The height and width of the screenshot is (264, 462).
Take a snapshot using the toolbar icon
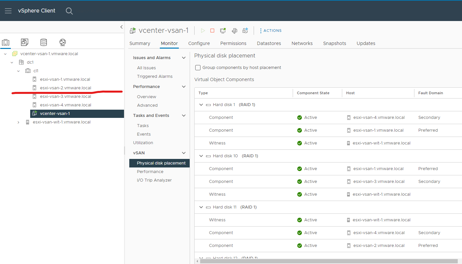point(245,31)
